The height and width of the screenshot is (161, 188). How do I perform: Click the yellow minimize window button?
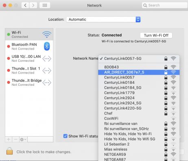click(10, 5)
